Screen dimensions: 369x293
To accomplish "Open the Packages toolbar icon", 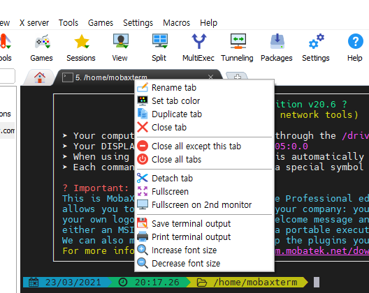I will click(277, 41).
